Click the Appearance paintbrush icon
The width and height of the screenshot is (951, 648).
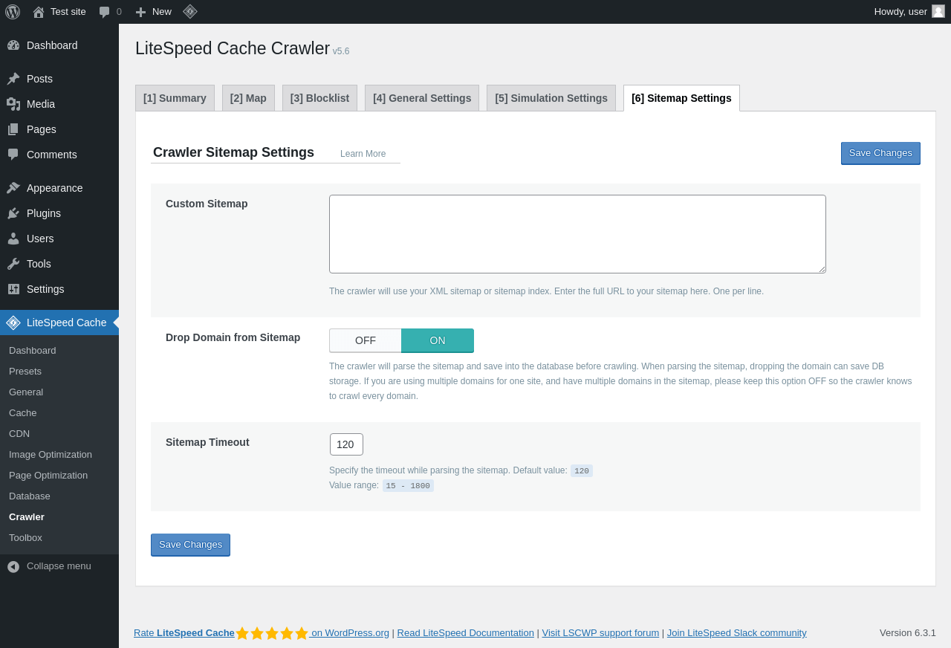[x=13, y=188]
